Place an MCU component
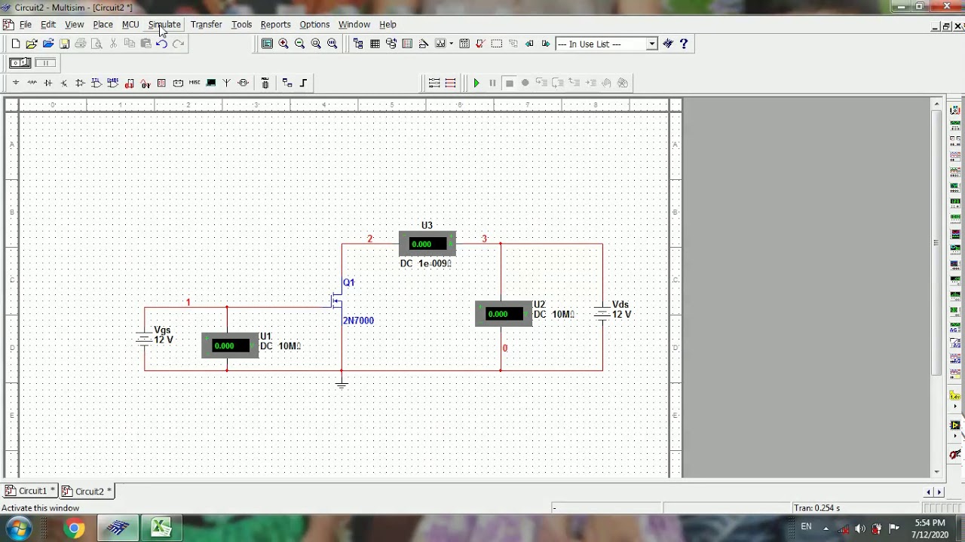This screenshot has width=965, height=542. pyautogui.click(x=265, y=83)
